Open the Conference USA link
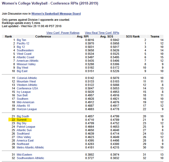169x162 pixels. pyautogui.click(x=27, y=88)
